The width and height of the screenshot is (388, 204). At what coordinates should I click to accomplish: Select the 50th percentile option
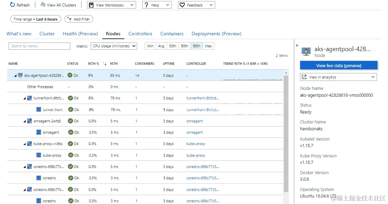click(x=172, y=46)
